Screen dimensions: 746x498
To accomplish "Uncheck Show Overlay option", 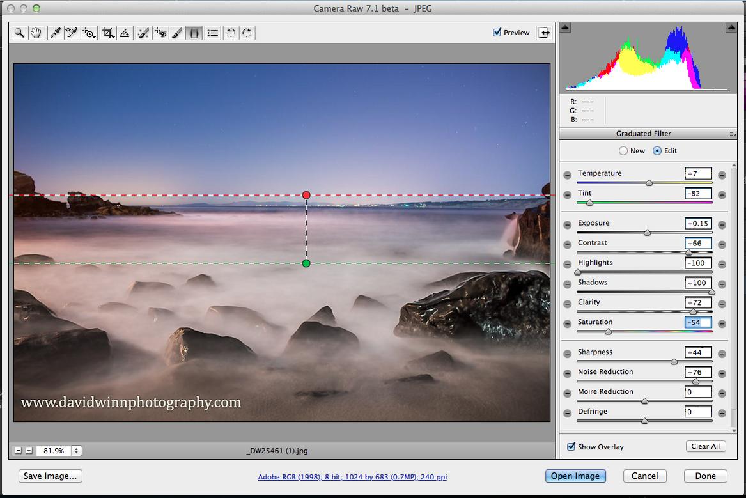I will 571,446.
